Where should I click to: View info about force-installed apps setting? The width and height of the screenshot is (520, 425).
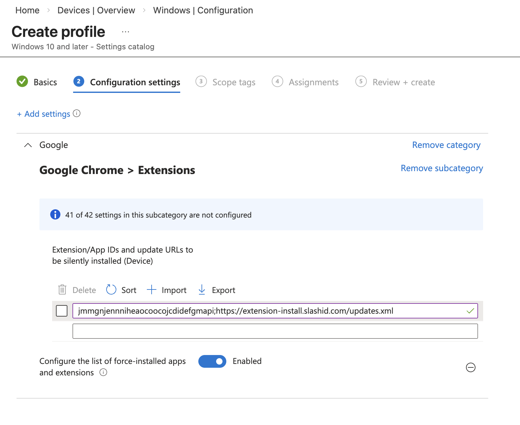[x=103, y=373]
